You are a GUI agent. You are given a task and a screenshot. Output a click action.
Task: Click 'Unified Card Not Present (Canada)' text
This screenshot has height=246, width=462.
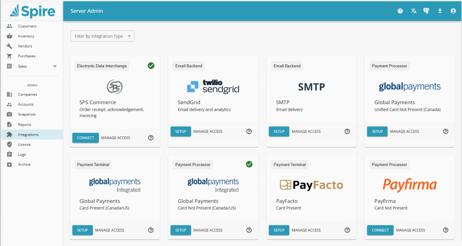(x=407, y=110)
